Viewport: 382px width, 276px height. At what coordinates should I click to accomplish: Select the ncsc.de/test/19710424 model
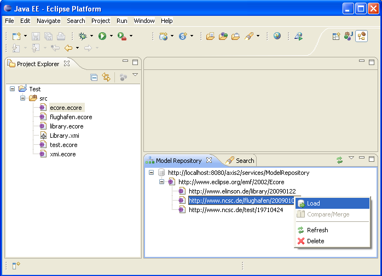coord(236,210)
